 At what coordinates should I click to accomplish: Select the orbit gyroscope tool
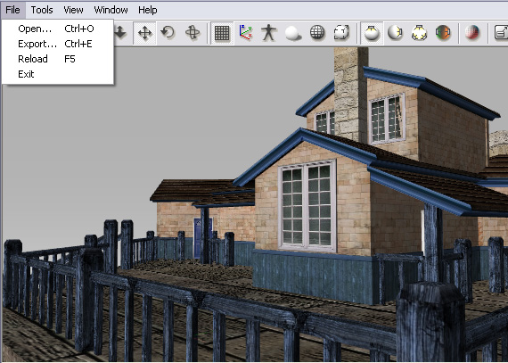point(193,33)
